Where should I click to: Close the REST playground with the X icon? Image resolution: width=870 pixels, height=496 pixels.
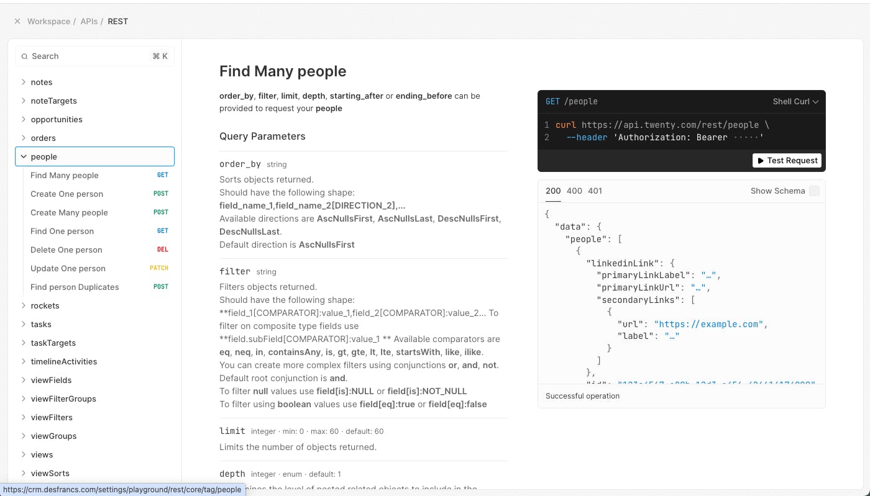[x=17, y=21]
